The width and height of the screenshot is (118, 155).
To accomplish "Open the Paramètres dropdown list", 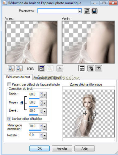I will [x=80, y=11].
